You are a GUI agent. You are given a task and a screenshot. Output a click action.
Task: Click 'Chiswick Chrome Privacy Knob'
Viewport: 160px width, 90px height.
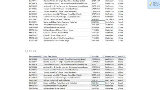click(x=56, y=33)
